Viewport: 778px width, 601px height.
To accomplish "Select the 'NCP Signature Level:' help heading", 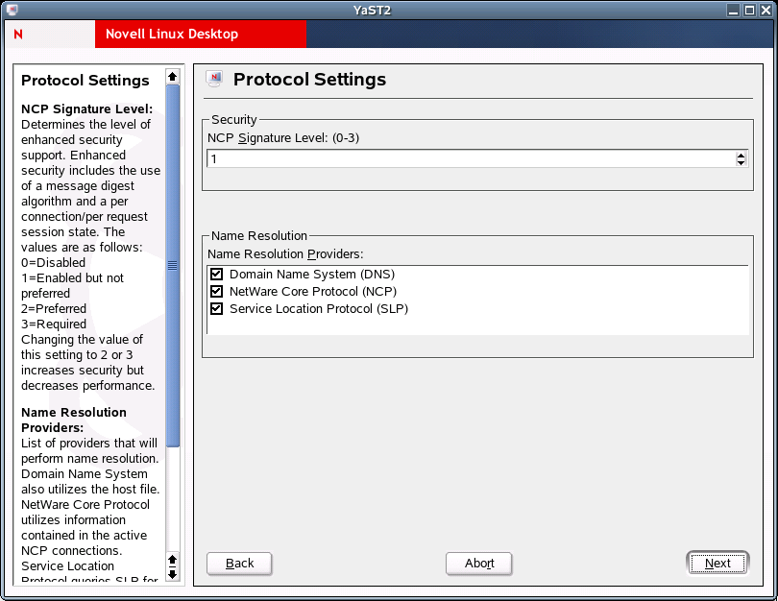I will pyautogui.click(x=86, y=109).
